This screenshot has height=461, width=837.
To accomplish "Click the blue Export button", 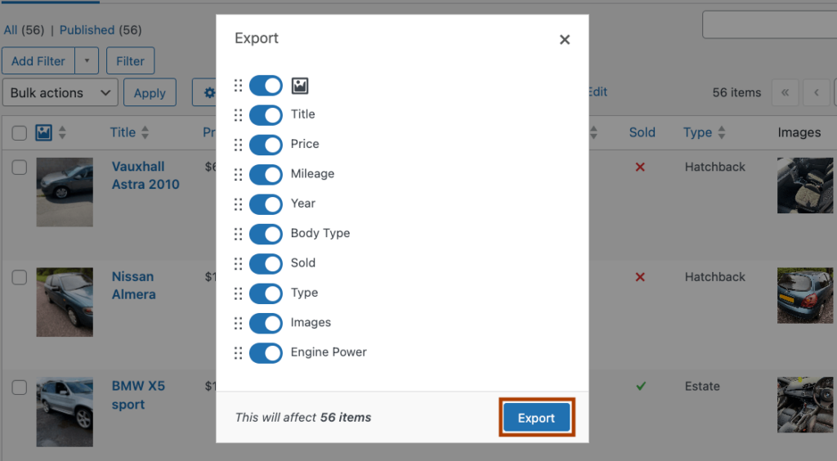I will click(x=536, y=418).
